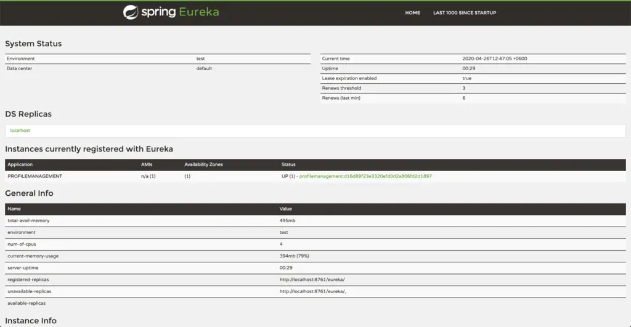The width and height of the screenshot is (631, 327).
Task: Open the profilemanagement instance link
Action: coord(365,176)
